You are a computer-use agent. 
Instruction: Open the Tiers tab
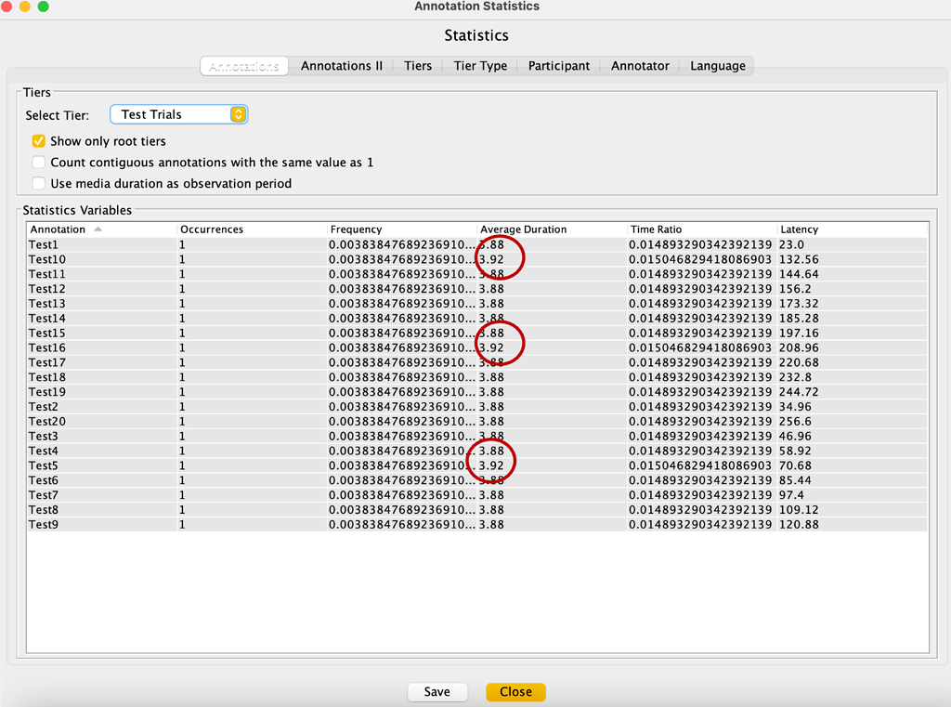[x=418, y=66]
